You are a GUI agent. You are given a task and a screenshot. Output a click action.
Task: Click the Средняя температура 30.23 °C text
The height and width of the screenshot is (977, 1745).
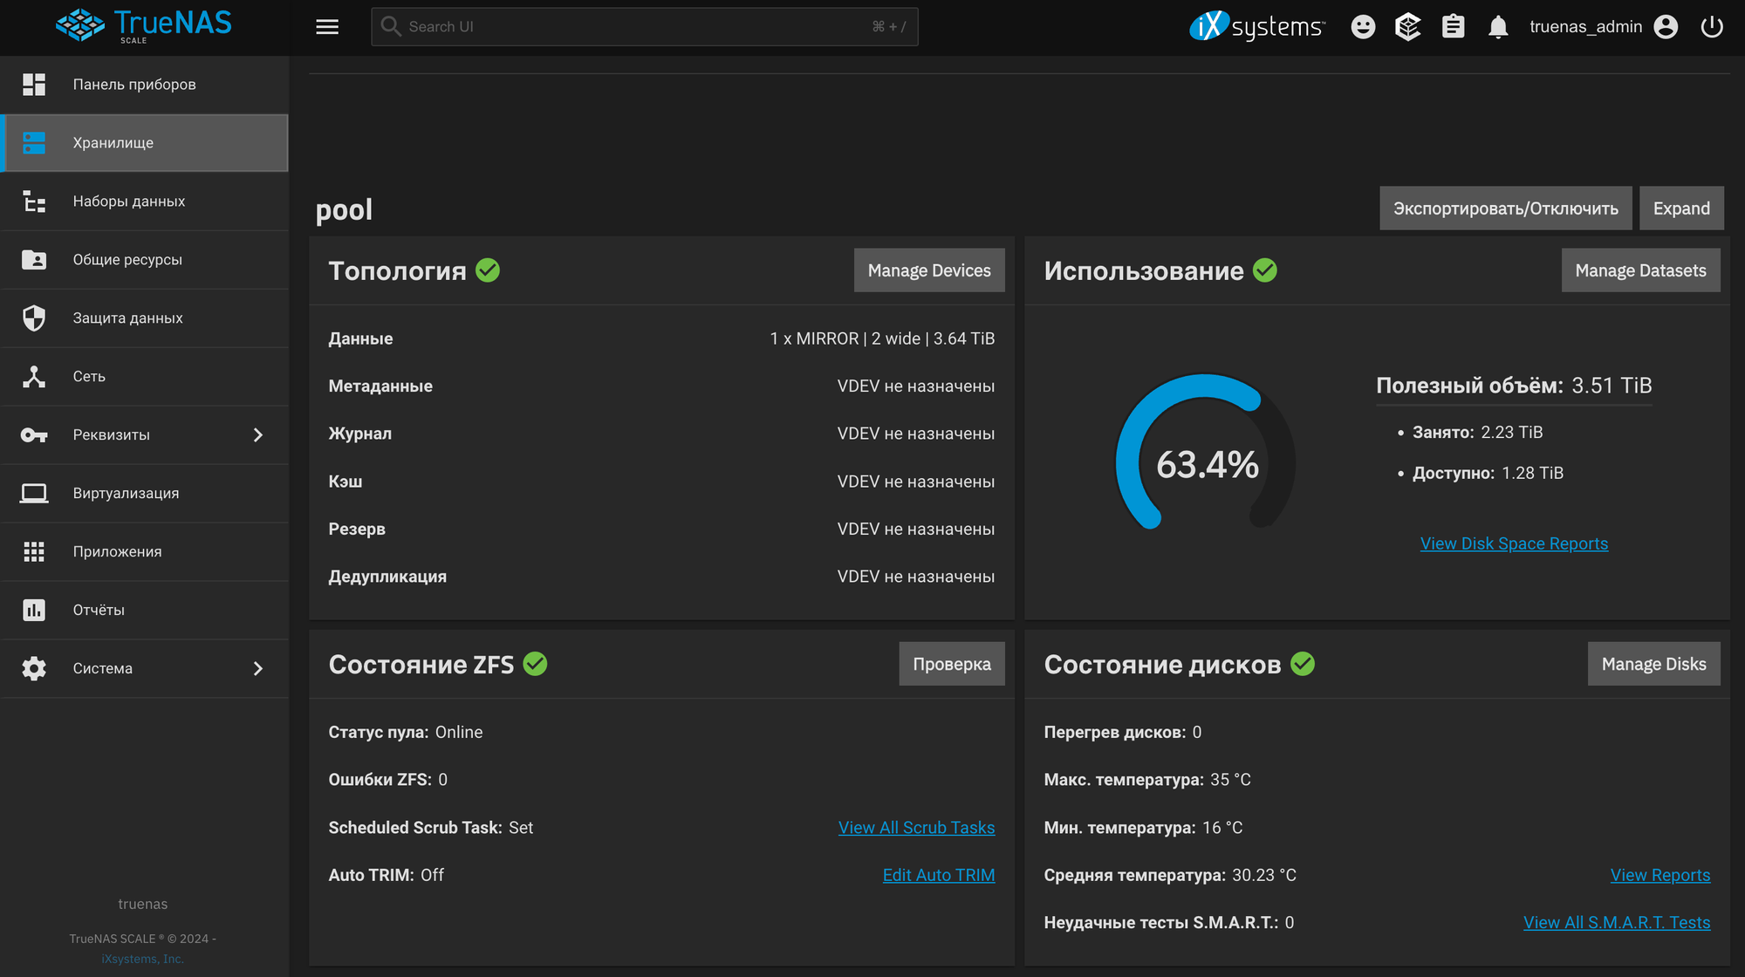[1170, 875]
